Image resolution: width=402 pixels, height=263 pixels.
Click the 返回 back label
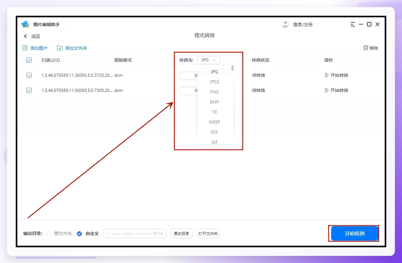pyautogui.click(x=36, y=36)
